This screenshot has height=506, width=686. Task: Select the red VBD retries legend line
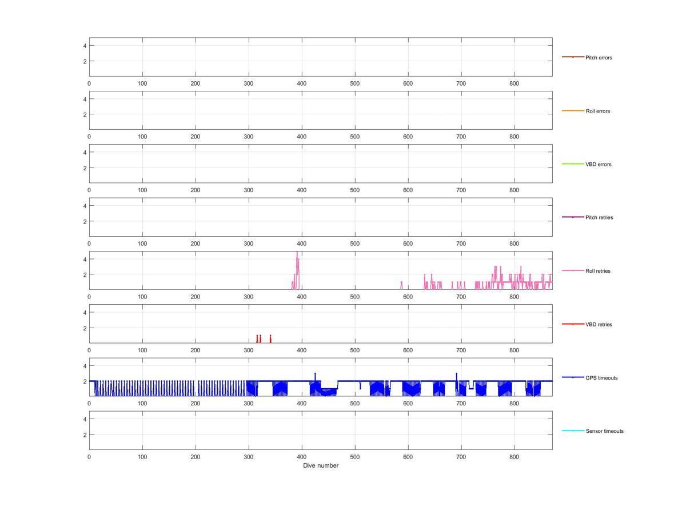tap(573, 324)
